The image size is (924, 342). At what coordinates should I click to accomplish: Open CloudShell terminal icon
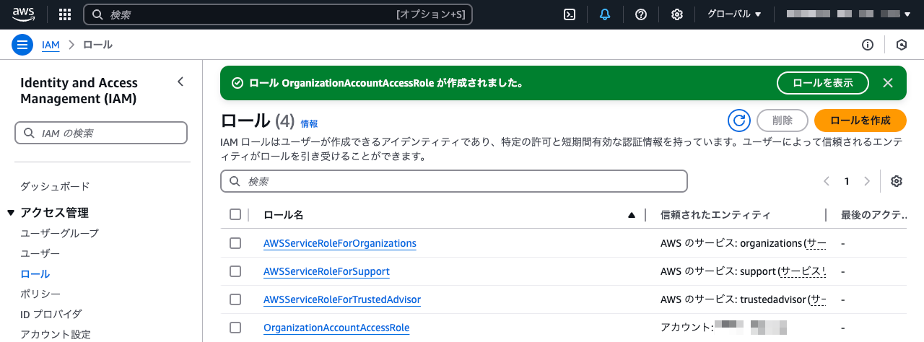point(570,14)
